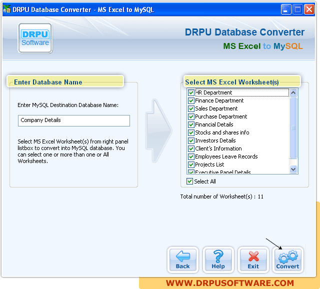
Task: Uncheck the Finance Department worksheet
Action: 191,100
